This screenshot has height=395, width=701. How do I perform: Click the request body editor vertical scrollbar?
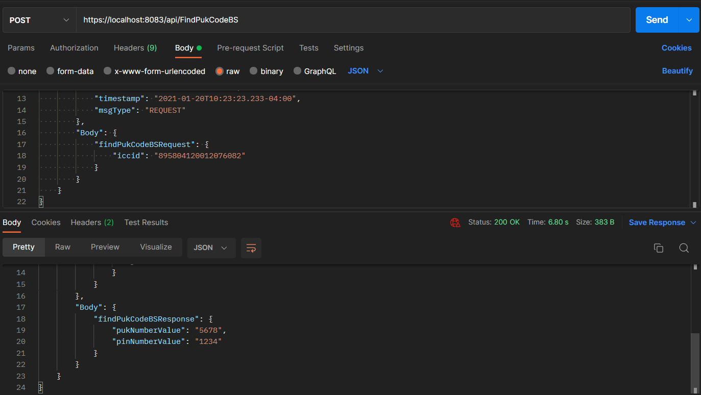(694, 149)
